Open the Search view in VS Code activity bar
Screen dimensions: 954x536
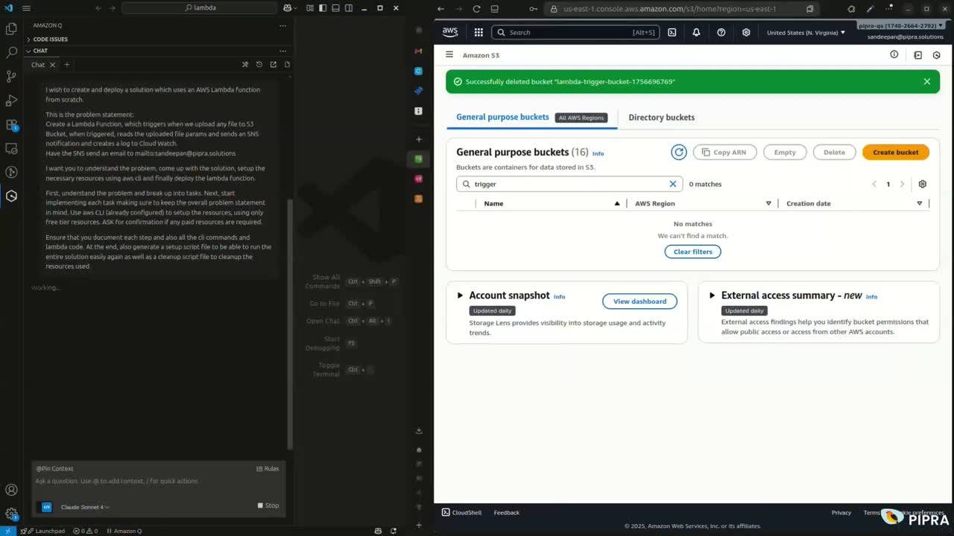tap(11, 53)
